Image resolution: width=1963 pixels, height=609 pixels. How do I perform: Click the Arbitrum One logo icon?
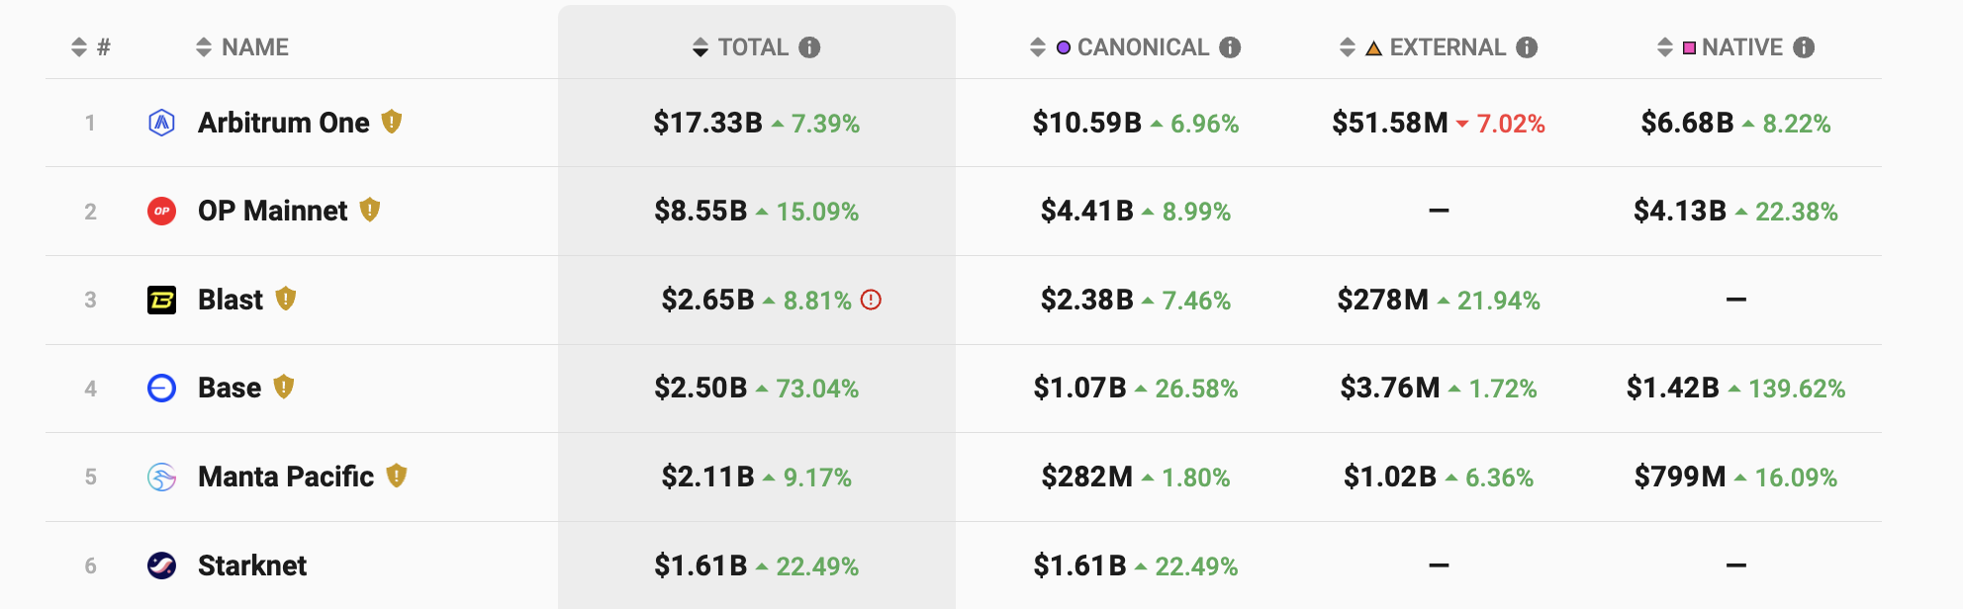[x=161, y=123]
